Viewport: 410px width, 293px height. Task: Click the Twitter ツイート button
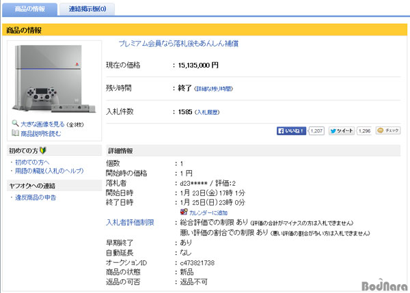[x=342, y=130]
